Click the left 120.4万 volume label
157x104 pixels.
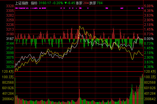point(8,72)
